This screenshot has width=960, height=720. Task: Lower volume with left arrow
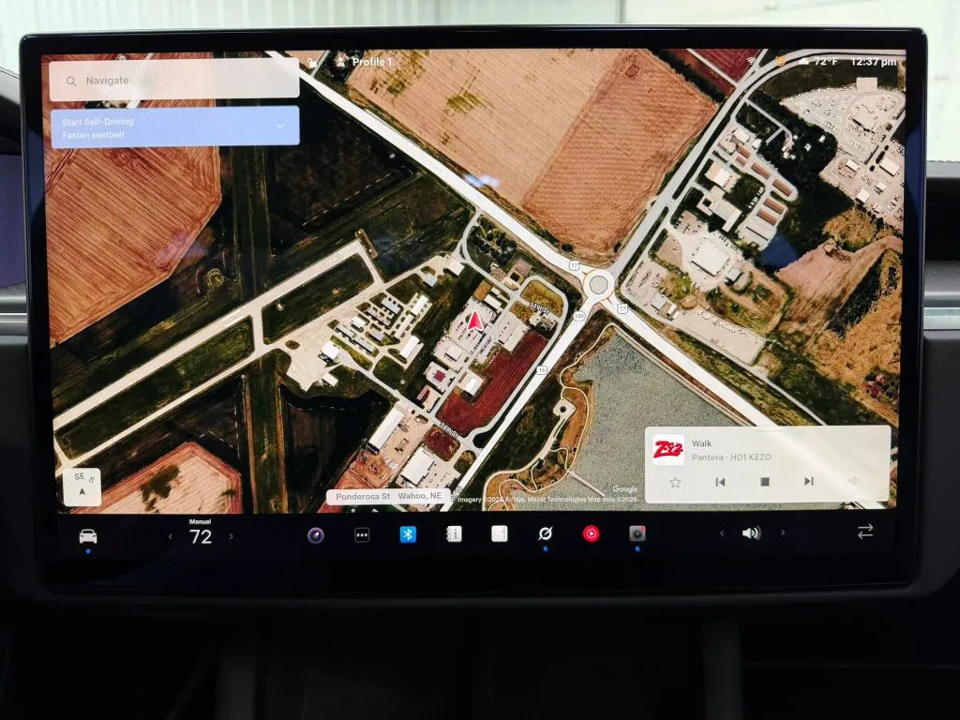click(x=722, y=533)
